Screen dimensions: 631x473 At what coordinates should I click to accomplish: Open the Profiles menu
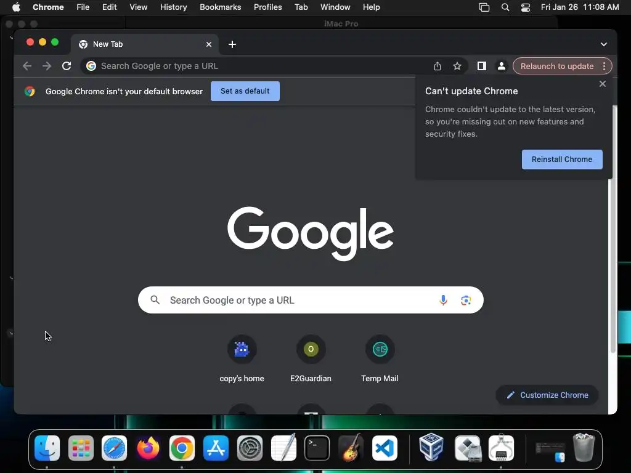click(x=267, y=7)
